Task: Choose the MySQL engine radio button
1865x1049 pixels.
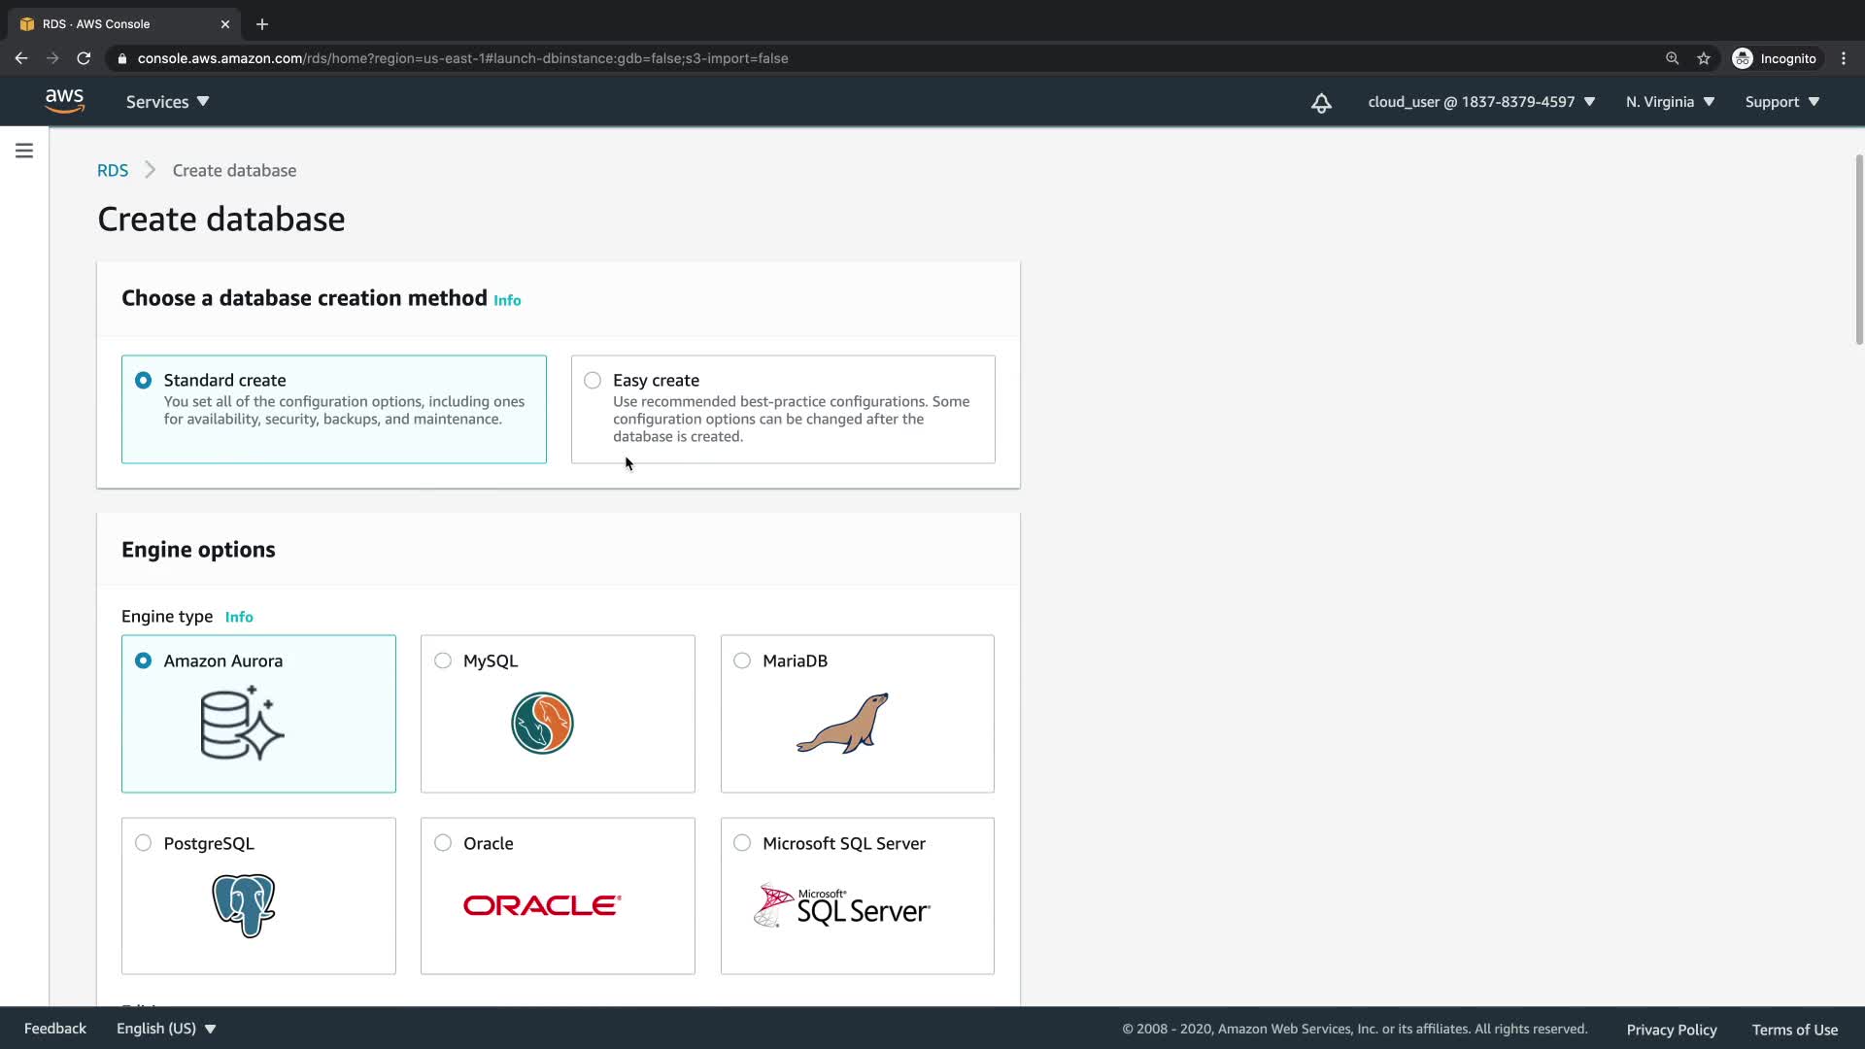Action: tap(443, 660)
